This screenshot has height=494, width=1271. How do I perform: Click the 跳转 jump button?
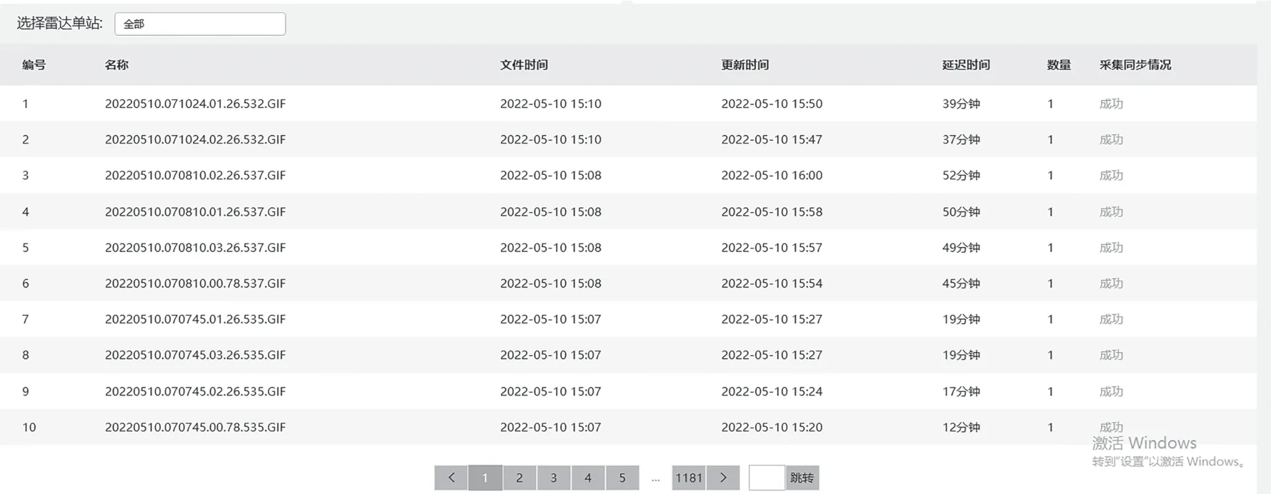pyautogui.click(x=802, y=478)
